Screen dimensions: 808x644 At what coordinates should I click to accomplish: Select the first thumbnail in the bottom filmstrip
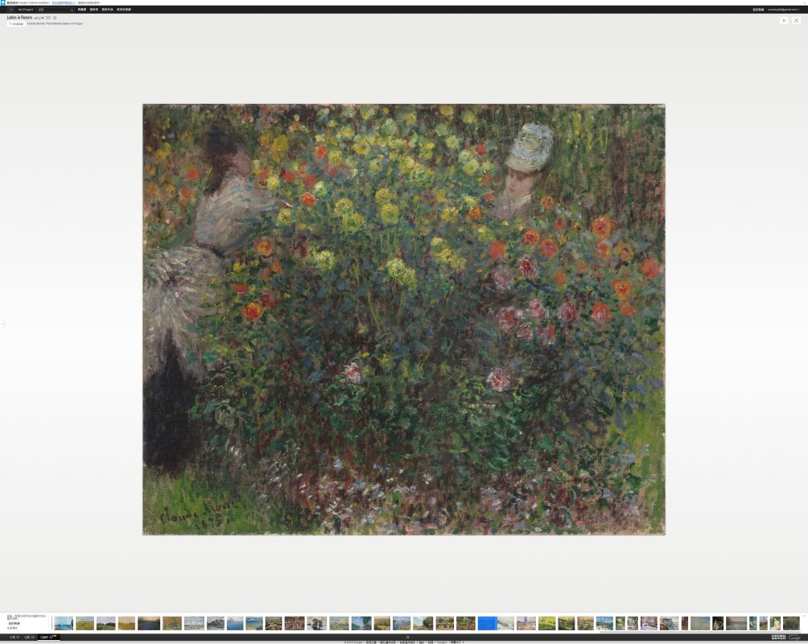[x=64, y=623]
